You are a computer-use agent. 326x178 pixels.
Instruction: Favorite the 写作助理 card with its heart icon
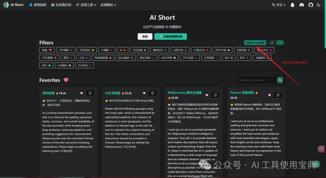[x=81, y=93]
